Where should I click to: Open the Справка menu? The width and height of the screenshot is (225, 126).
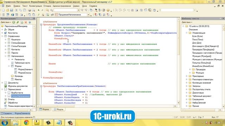(93, 6)
